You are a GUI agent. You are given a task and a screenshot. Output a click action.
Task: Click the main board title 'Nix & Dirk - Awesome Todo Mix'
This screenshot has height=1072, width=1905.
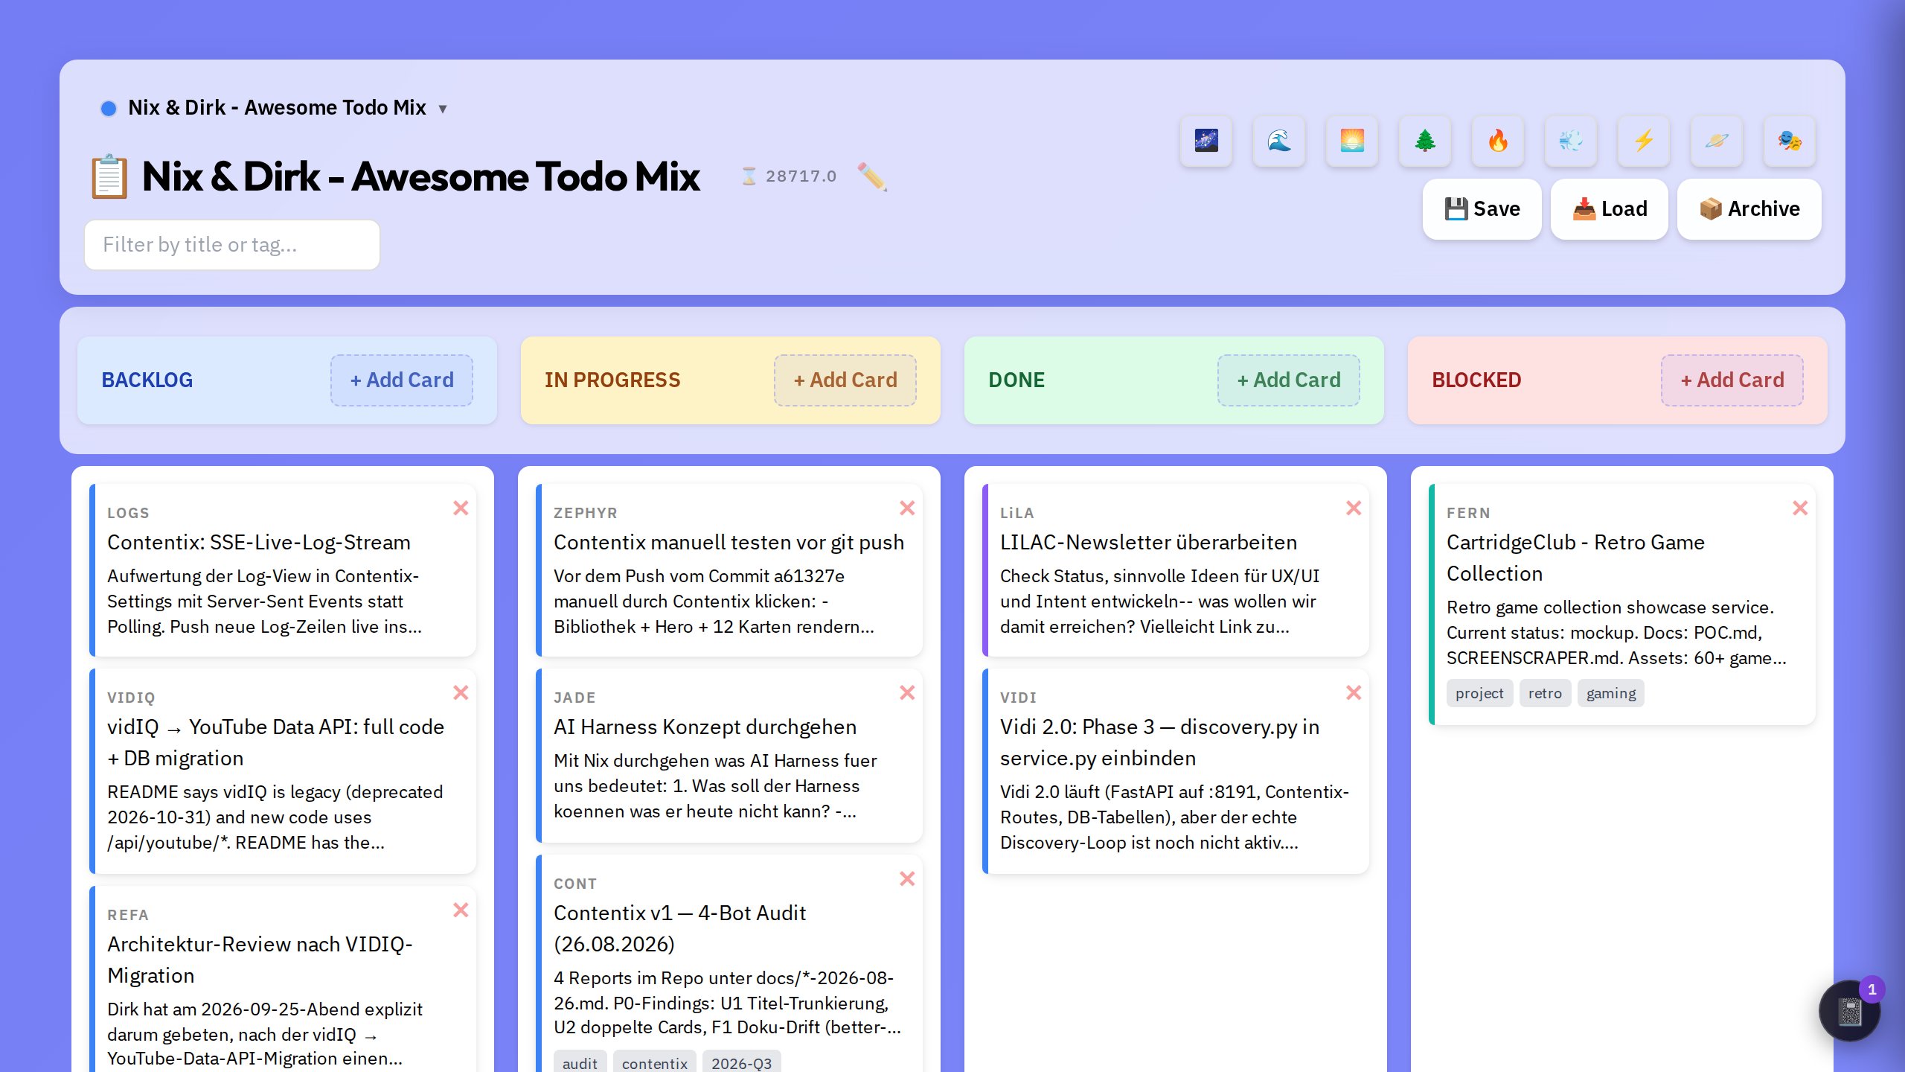(420, 176)
